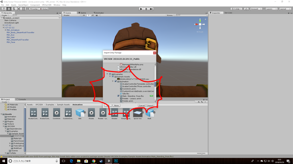Click the Pause button in the toolbar
Viewport: 293px width, 164px height.
click(x=146, y=9)
